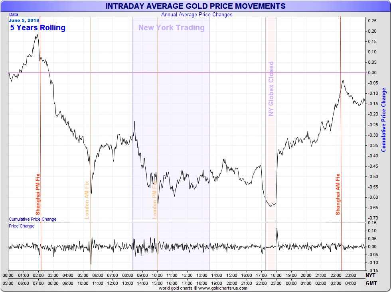Select the '0.00' value on the upper axis

tap(372, 73)
